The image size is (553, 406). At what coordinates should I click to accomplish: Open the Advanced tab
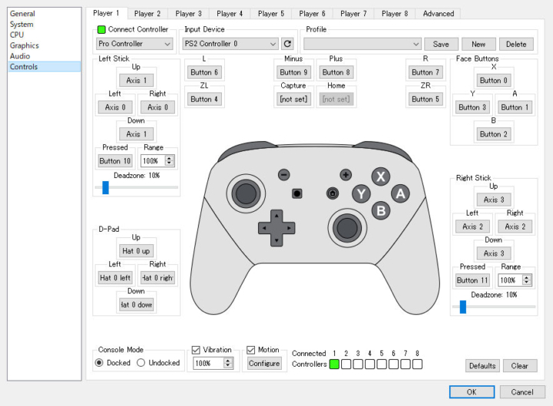439,14
